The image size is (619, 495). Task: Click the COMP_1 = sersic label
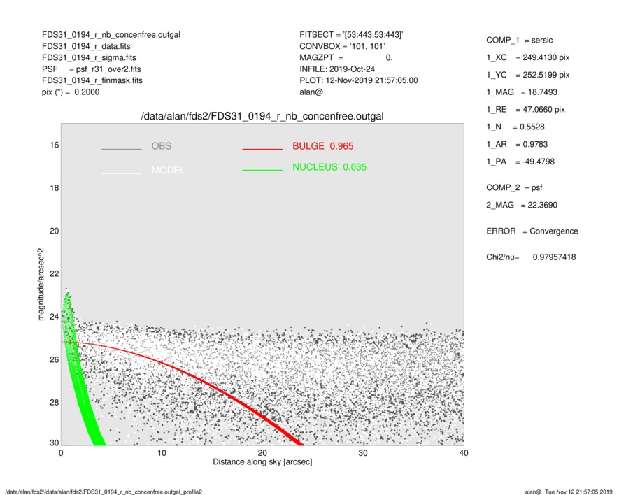[x=520, y=41]
